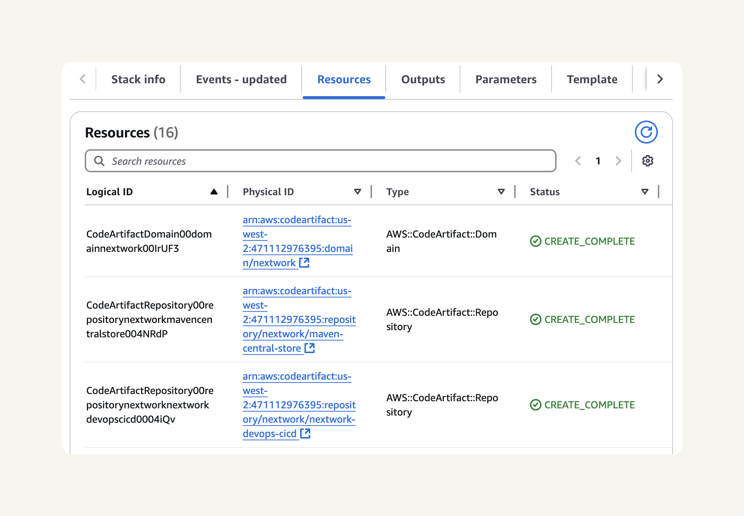Sort by Status column arrow
This screenshot has height=516, width=744.
[x=645, y=192]
